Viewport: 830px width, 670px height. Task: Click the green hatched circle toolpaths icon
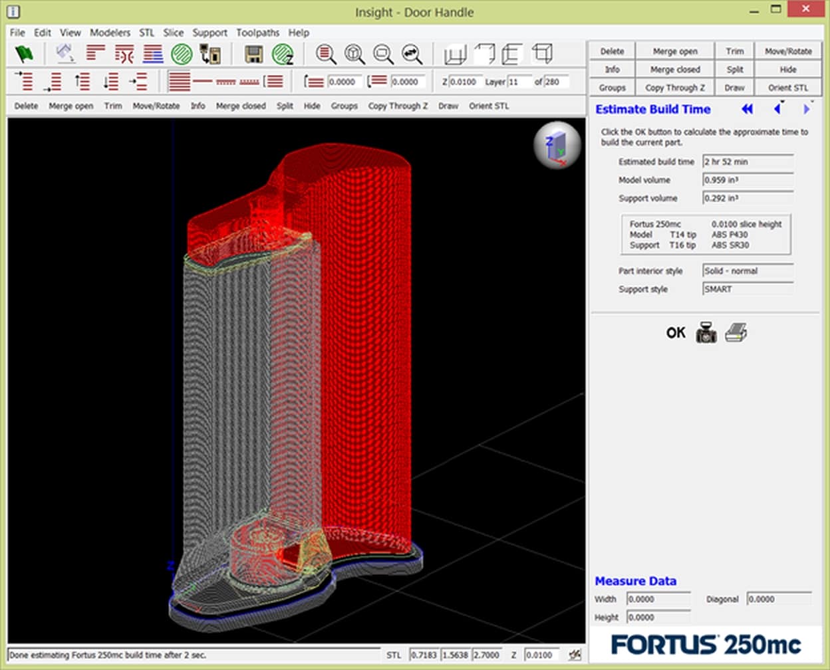(182, 54)
